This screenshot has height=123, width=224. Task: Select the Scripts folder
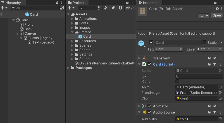[85, 50]
